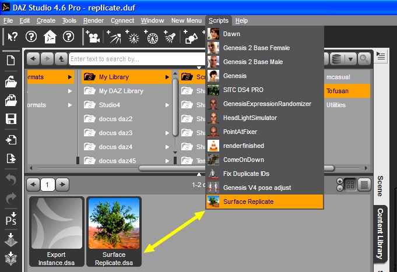The height and width of the screenshot is (272, 397).
Task: Open the dropdown arrow beside the database icon
Action: pos(350,59)
